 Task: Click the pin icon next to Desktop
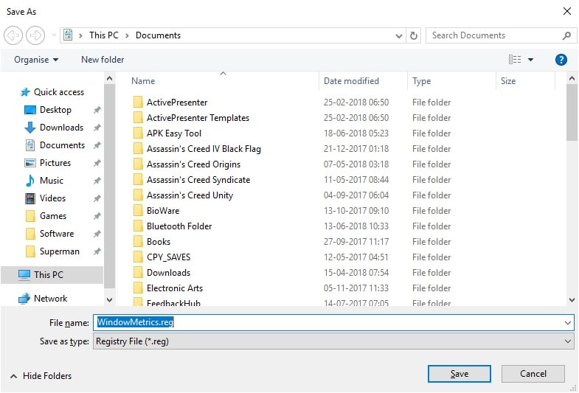tap(97, 110)
